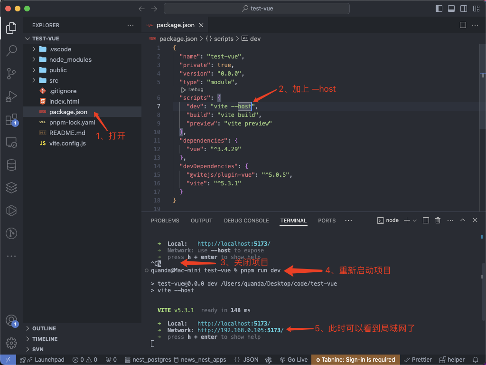Viewport: 486px width, 365px height.
Task: Click Prettier status bar item
Action: 418,360
